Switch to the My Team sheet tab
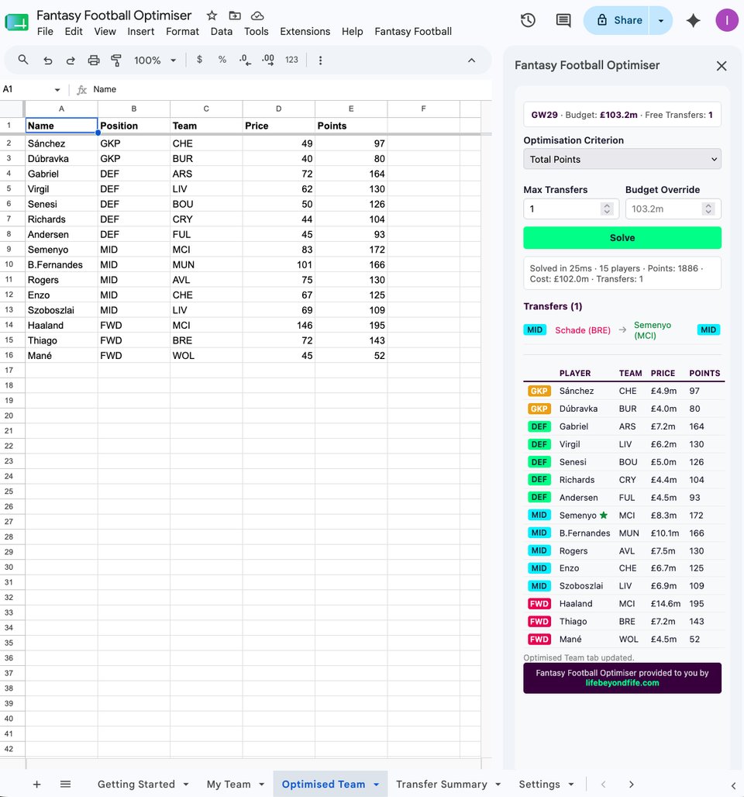This screenshot has width=744, height=797. click(229, 785)
